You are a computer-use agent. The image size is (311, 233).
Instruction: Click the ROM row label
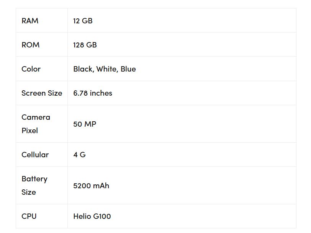31,45
